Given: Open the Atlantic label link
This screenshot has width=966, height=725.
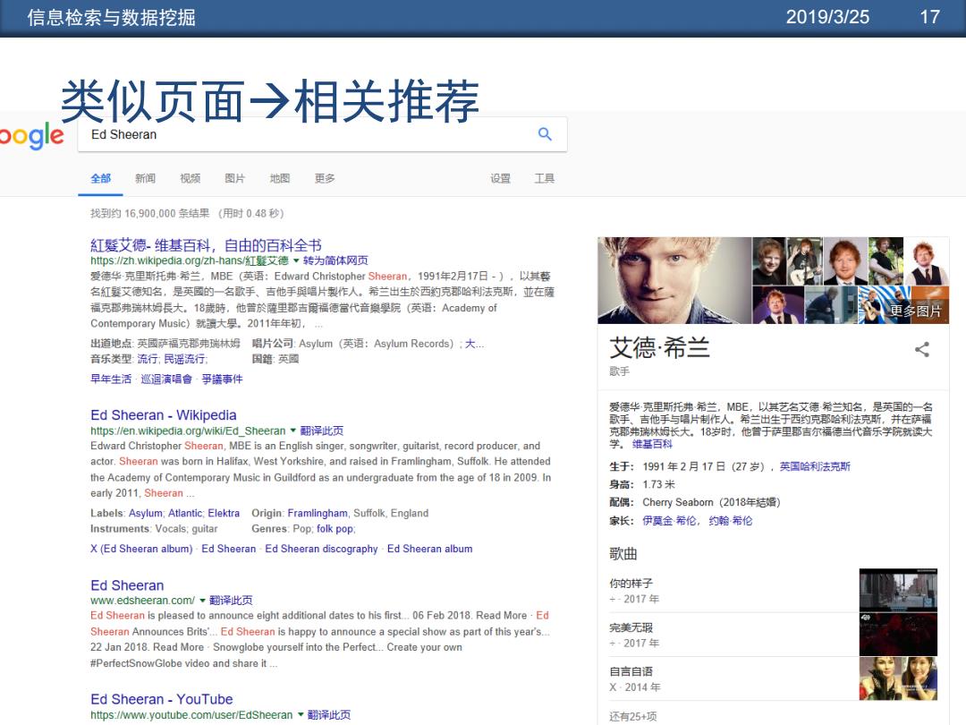Looking at the screenshot, I should coord(185,513).
